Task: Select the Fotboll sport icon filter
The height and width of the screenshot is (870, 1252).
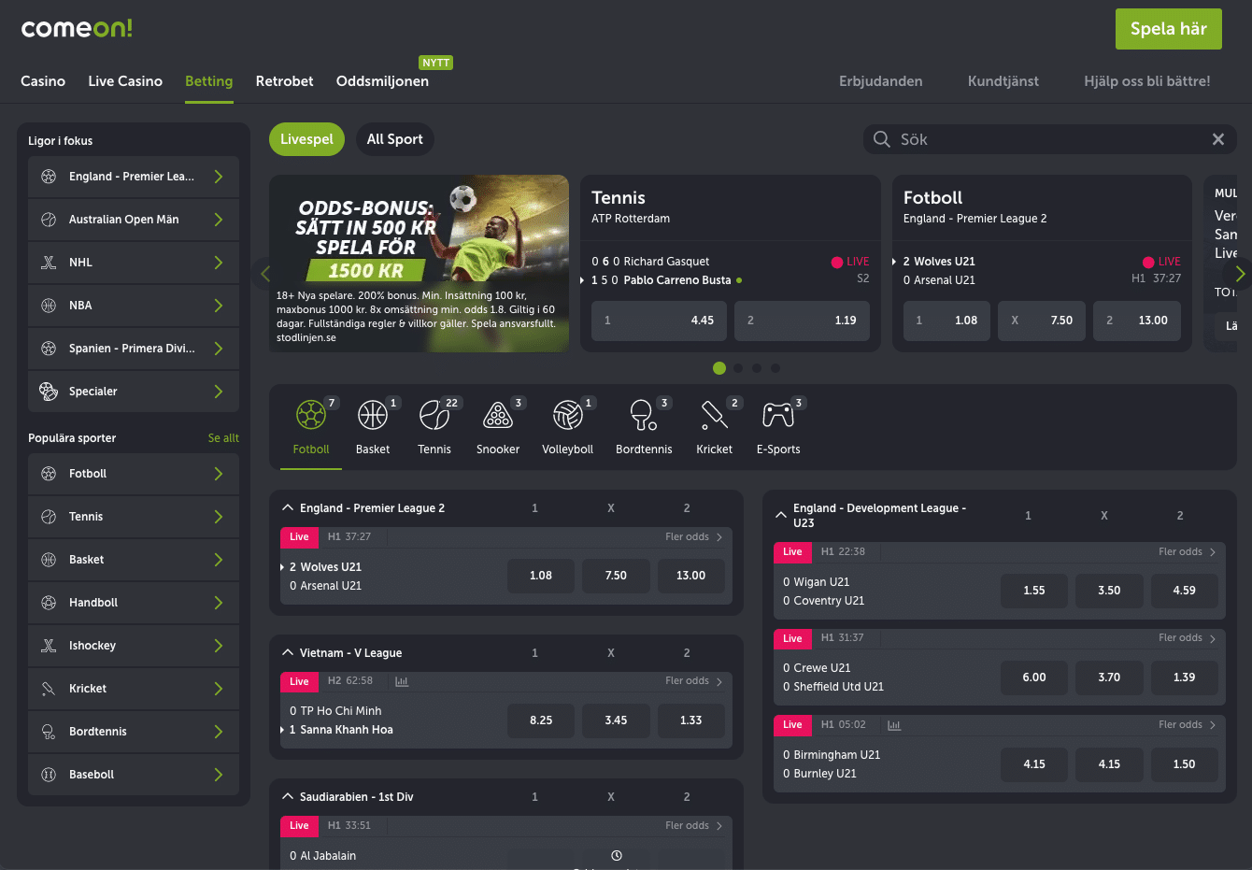Action: coord(311,415)
